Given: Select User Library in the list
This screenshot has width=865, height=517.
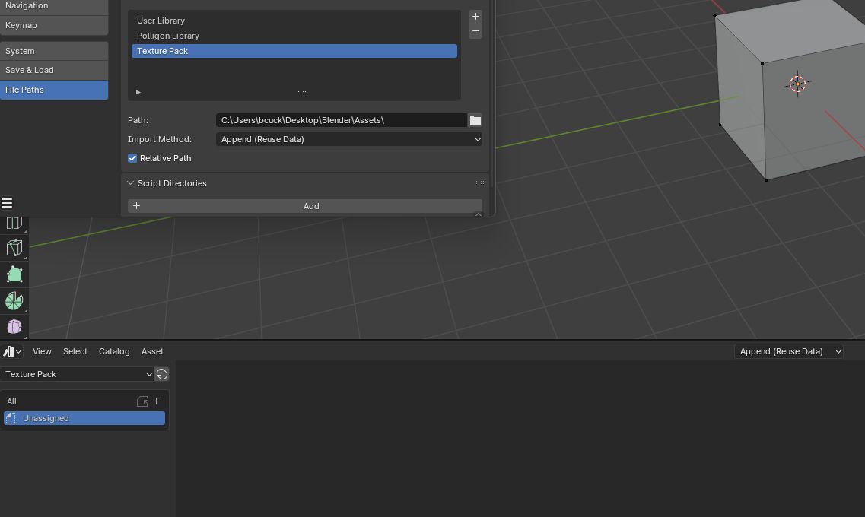Looking at the screenshot, I should coord(294,21).
